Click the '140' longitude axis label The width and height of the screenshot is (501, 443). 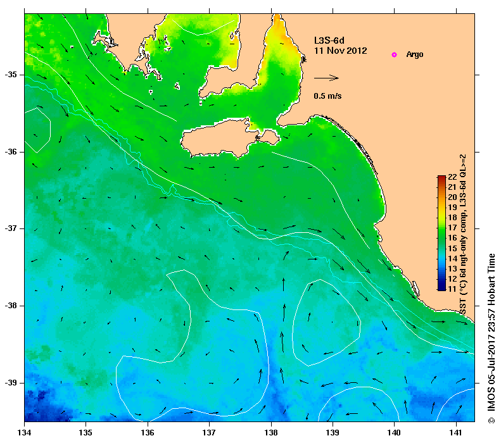tap(395, 433)
